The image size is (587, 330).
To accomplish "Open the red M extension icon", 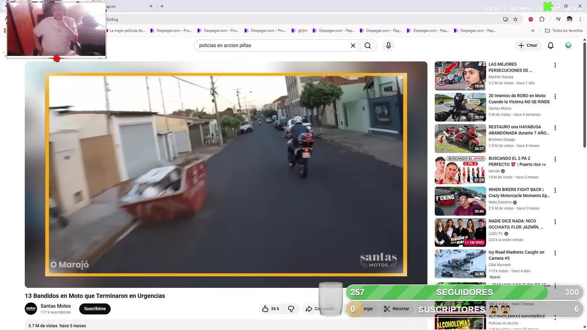I will (531, 19).
